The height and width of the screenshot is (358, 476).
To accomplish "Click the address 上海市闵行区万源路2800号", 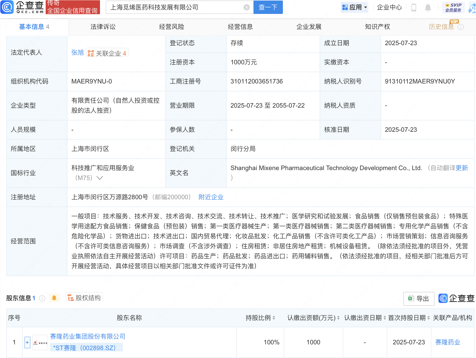I will coord(110,197).
